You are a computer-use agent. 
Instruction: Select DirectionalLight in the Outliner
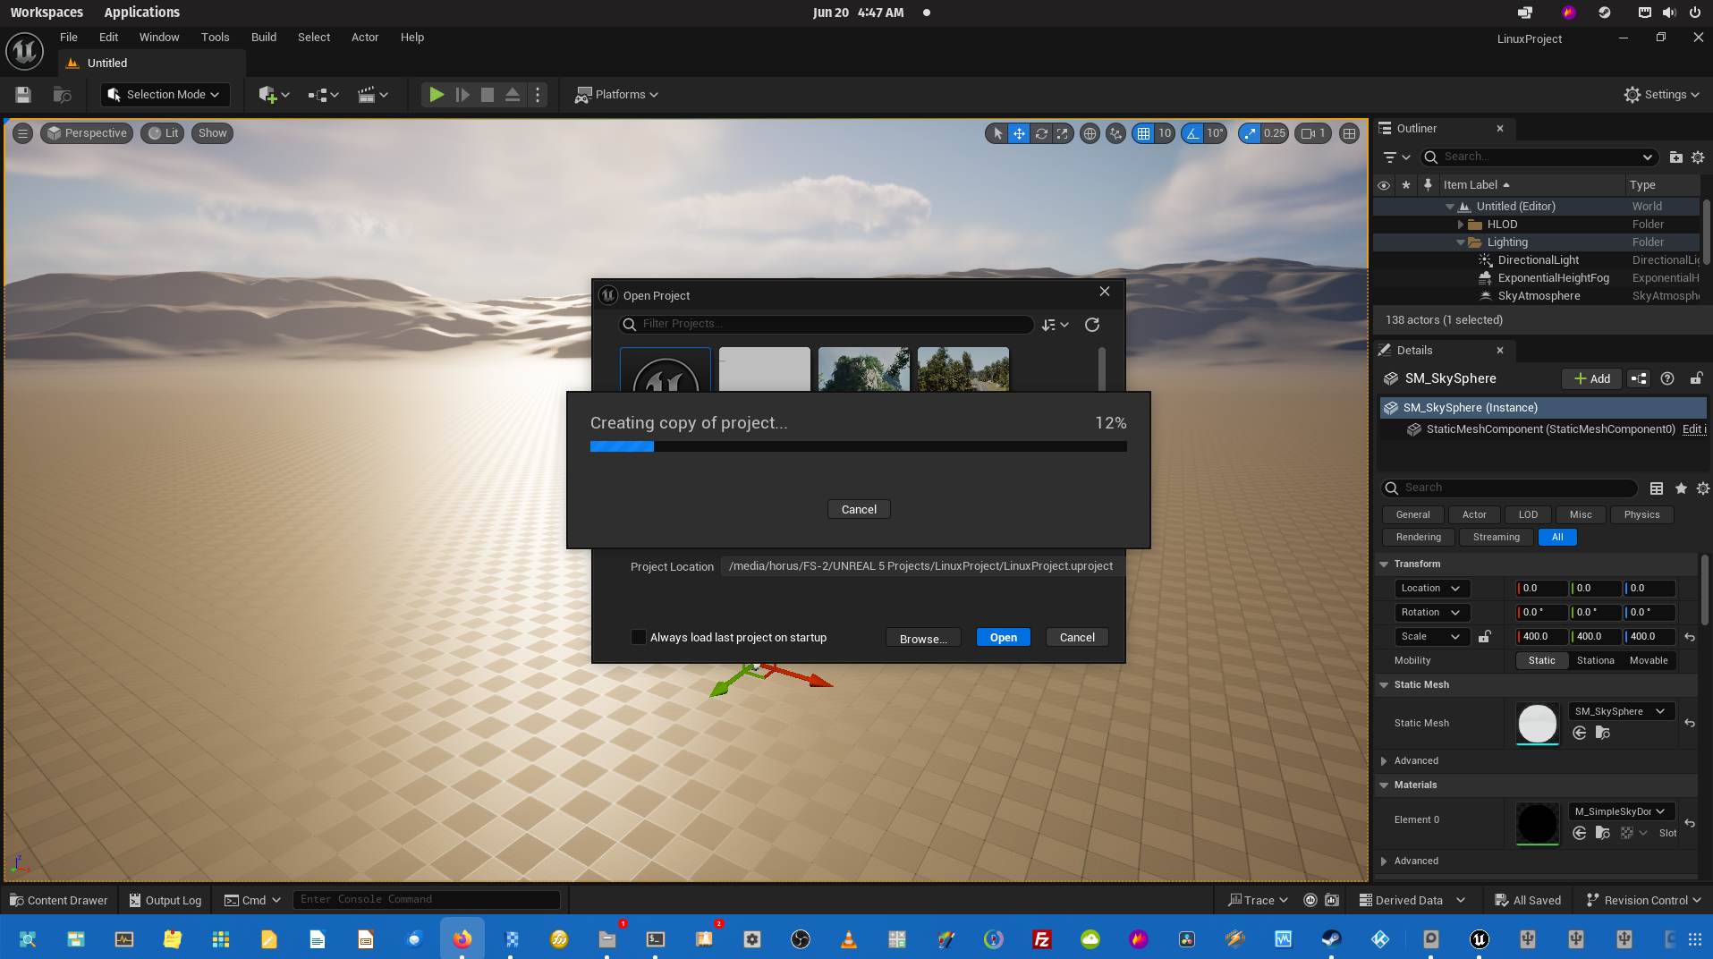1538,260
